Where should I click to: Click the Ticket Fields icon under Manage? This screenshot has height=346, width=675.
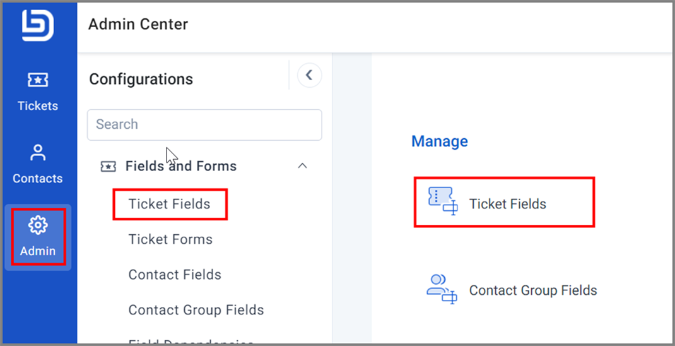point(443,201)
